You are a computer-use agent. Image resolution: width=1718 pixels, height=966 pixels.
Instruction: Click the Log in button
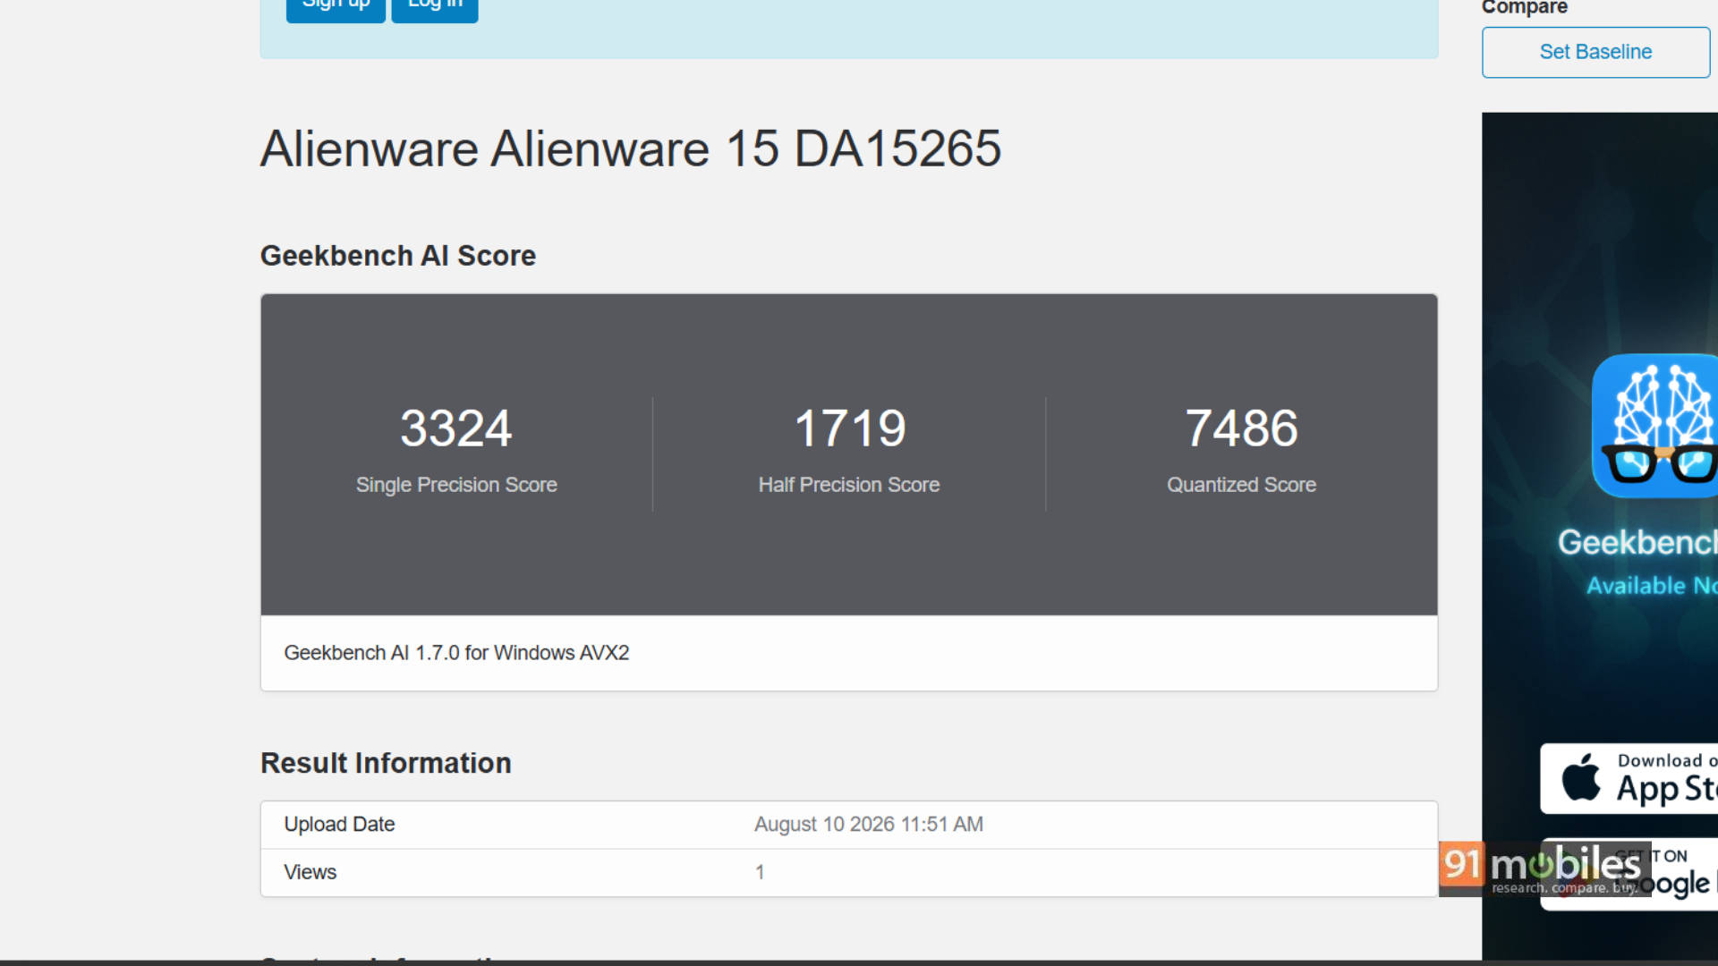click(x=435, y=7)
